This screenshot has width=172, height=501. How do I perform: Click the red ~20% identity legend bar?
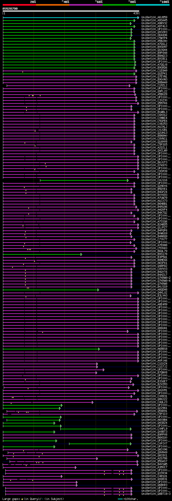point(19,5)
